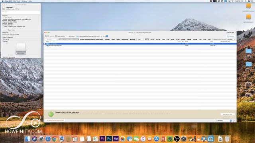255x143 pixels.
Task: Click the Add Tags field in info window
Action: click(x=21, y=12)
